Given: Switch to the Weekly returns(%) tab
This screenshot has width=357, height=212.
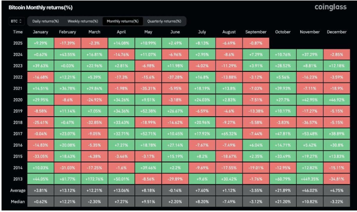Looking at the screenshot, I should (x=83, y=21).
